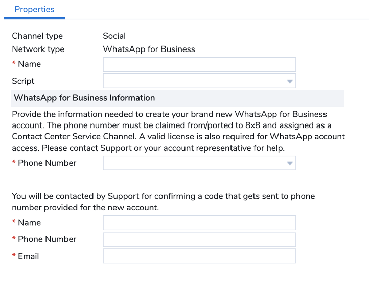The height and width of the screenshot is (302, 370).
Task: Click the Network type label
Action: pyautogui.click(x=38, y=49)
